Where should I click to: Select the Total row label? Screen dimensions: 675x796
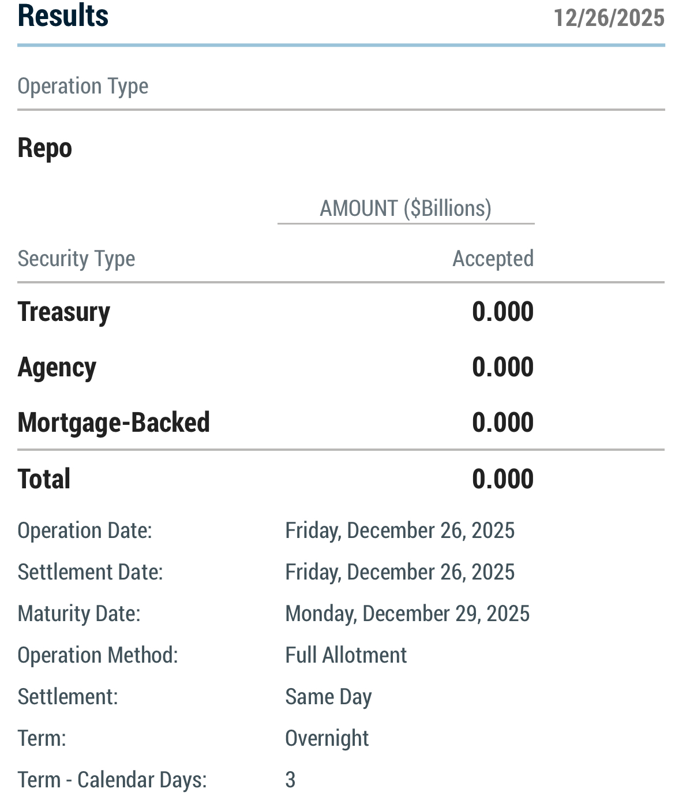pyautogui.click(x=44, y=479)
